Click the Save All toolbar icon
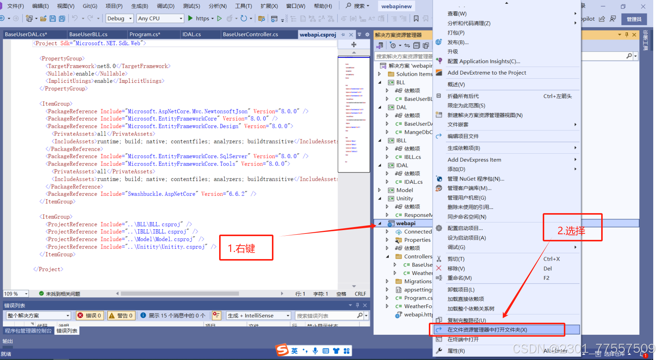 coord(62,18)
